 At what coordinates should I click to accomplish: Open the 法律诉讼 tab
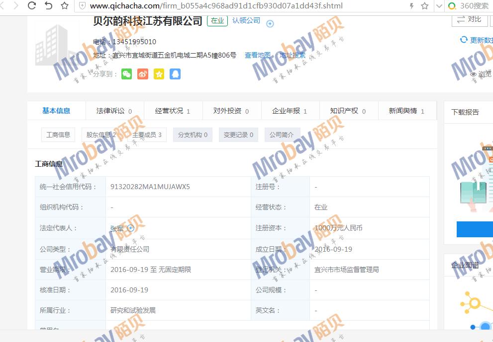click(114, 111)
